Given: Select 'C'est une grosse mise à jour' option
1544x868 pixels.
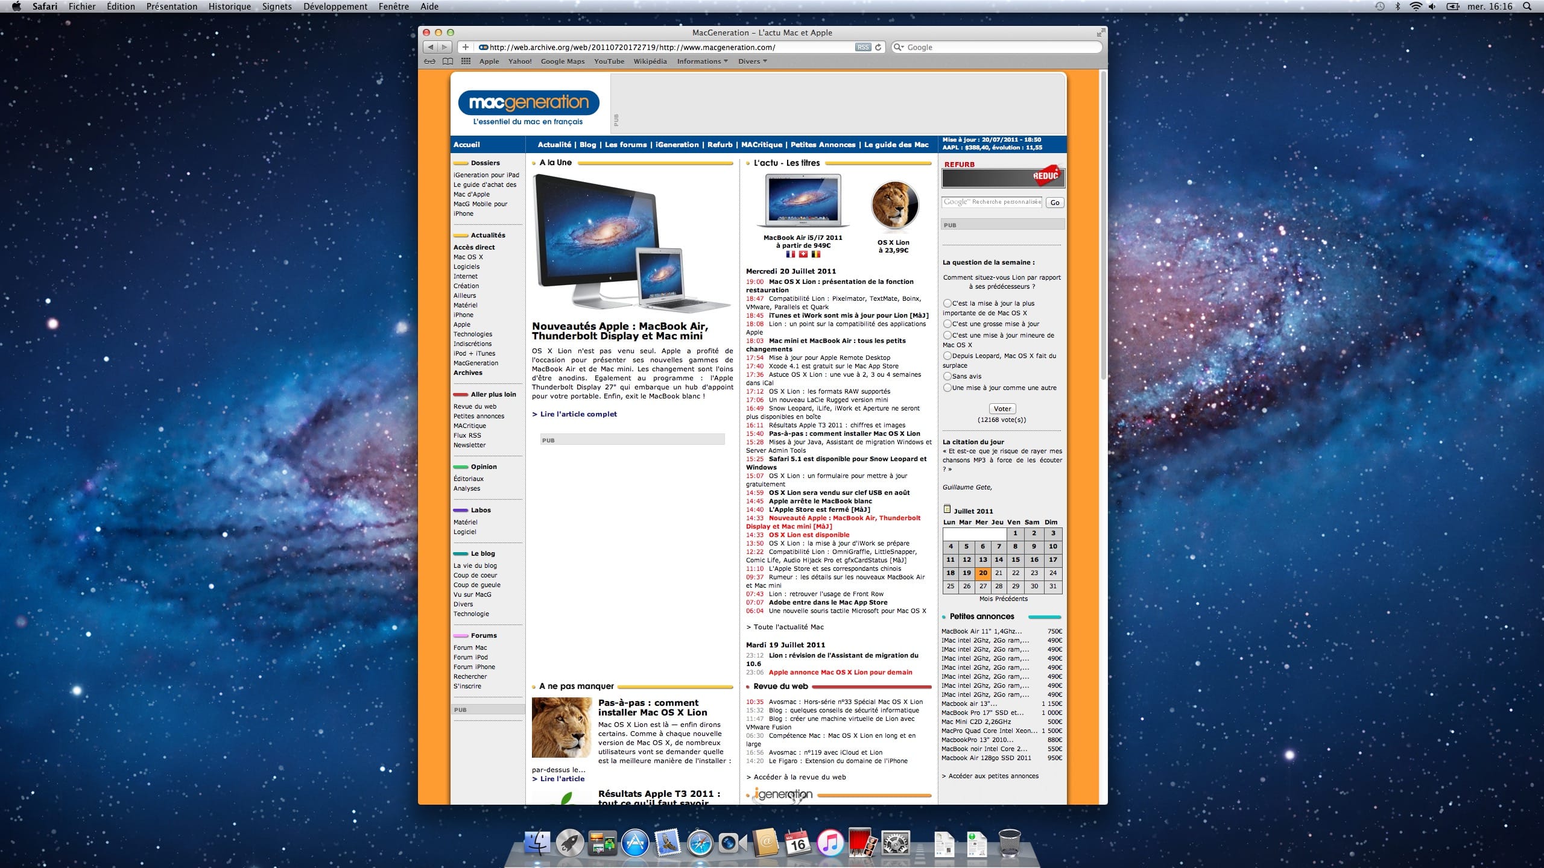Looking at the screenshot, I should (948, 324).
